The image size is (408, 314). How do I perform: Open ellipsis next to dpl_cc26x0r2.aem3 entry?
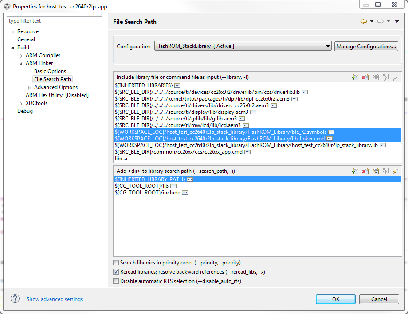click(294, 99)
